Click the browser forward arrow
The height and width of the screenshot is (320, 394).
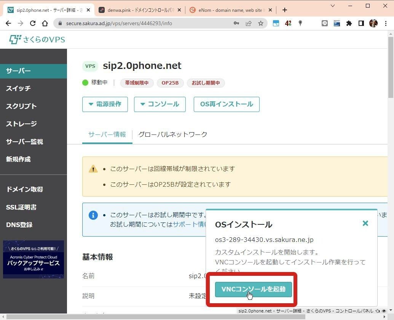click(21, 23)
